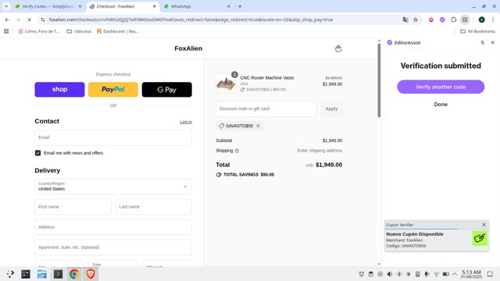The height and width of the screenshot is (281, 500).
Task: Close the EditorAssist side panel
Action: tap(493, 42)
